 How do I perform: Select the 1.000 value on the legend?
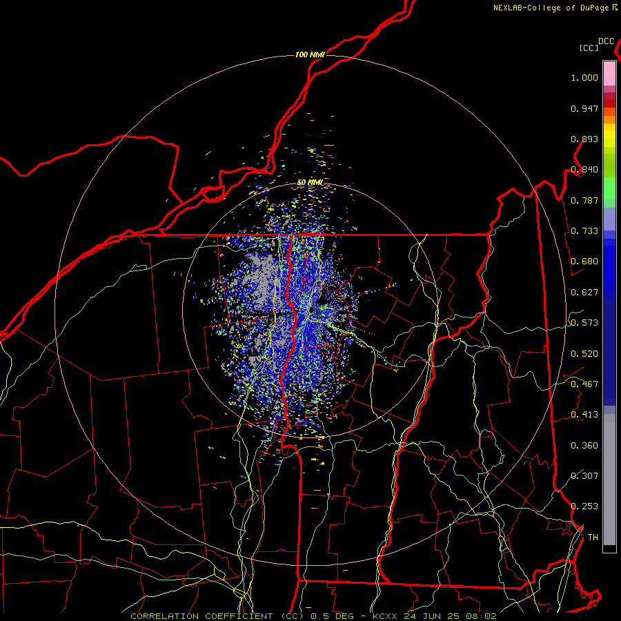click(584, 77)
